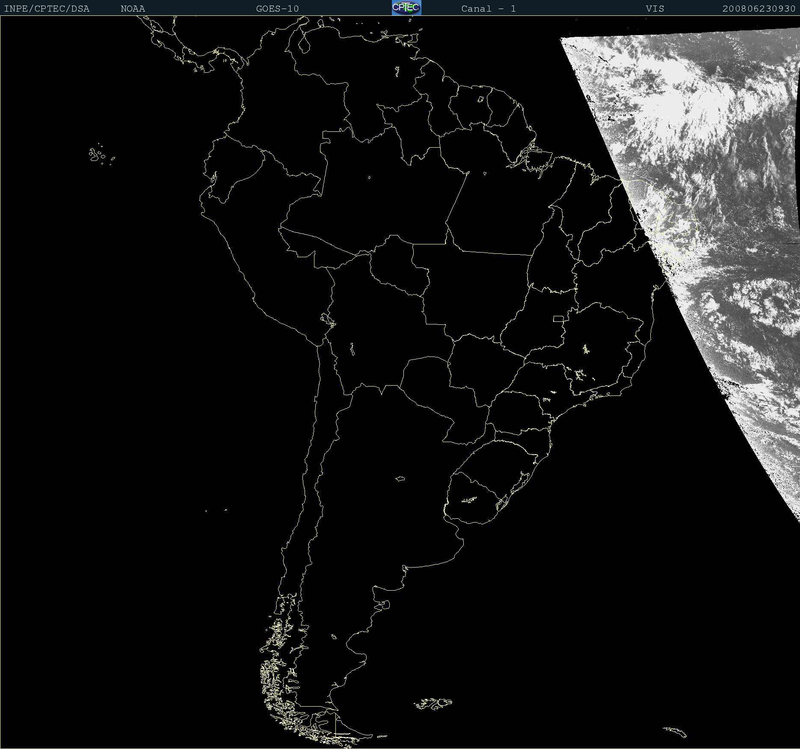This screenshot has height=749, width=800.
Task: Click the GOES-10 satellite label
Action: [277, 9]
